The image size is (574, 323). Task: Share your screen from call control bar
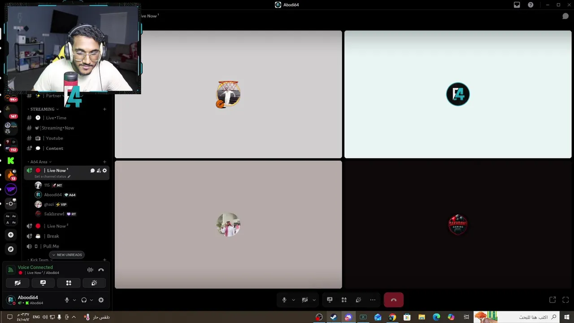[330, 300]
